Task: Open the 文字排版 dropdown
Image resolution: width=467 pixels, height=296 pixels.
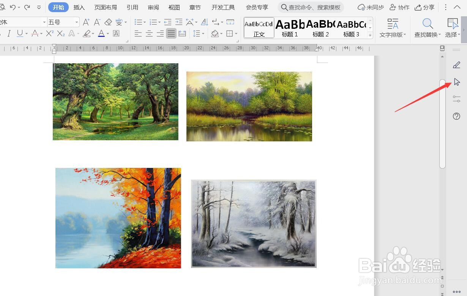Action: tap(393, 34)
